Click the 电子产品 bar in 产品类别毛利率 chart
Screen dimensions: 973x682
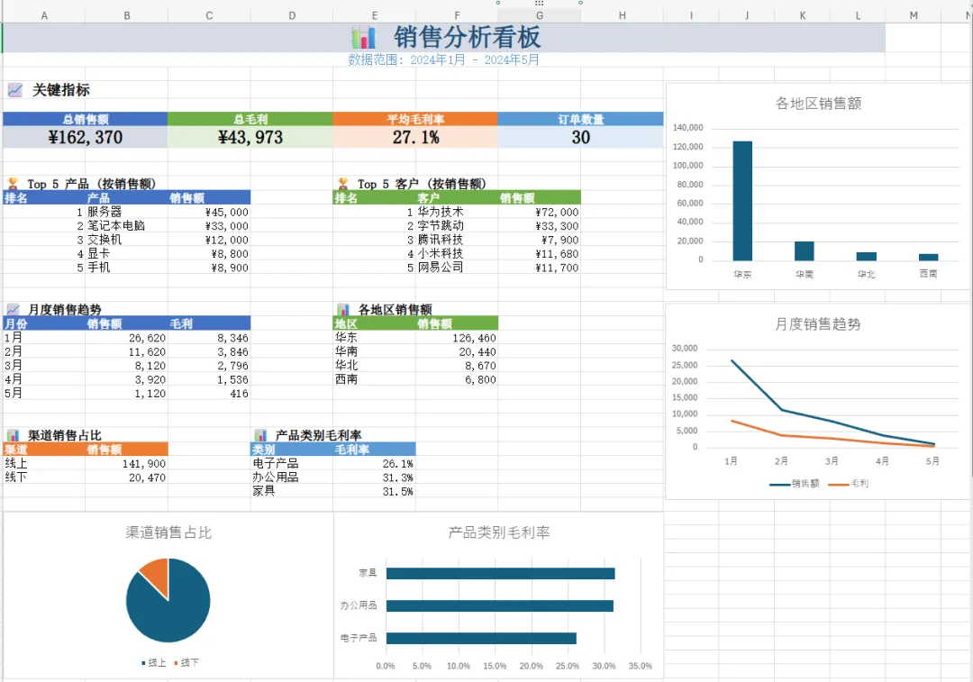point(481,638)
